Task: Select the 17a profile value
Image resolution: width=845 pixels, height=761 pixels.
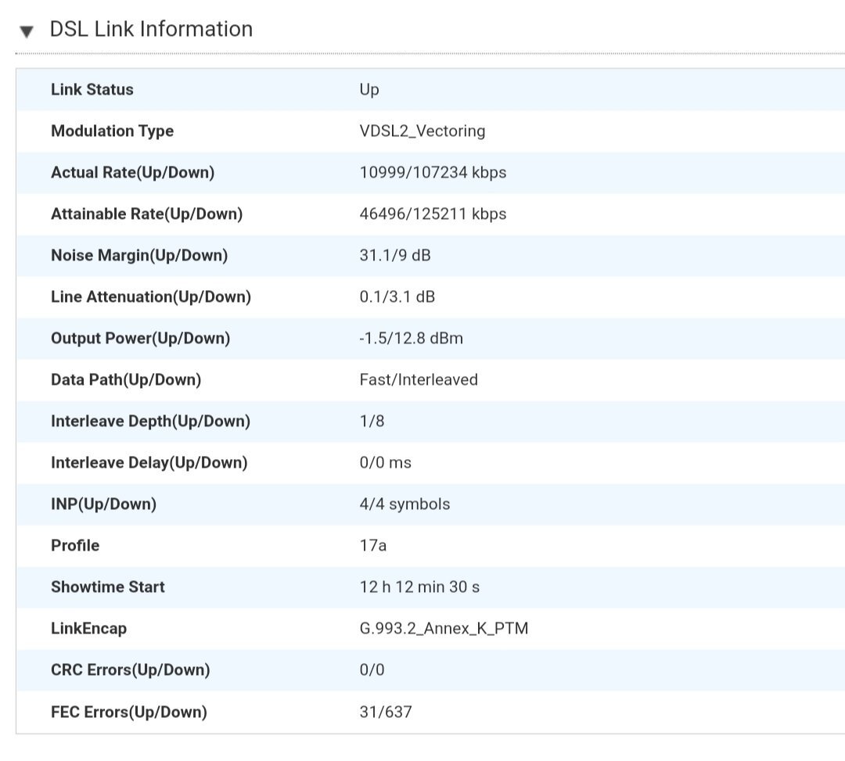Action: (373, 546)
